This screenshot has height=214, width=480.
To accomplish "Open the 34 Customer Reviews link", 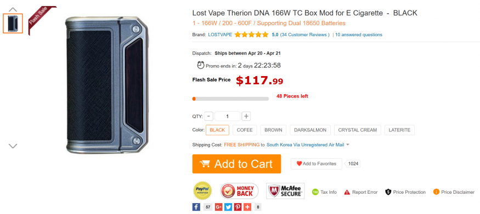I will point(304,35).
